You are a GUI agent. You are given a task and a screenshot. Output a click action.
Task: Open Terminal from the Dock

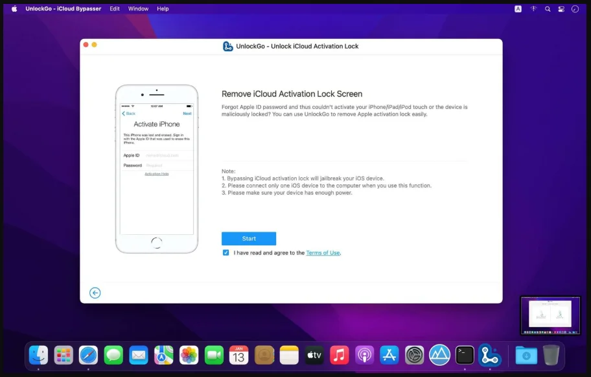tap(465, 355)
